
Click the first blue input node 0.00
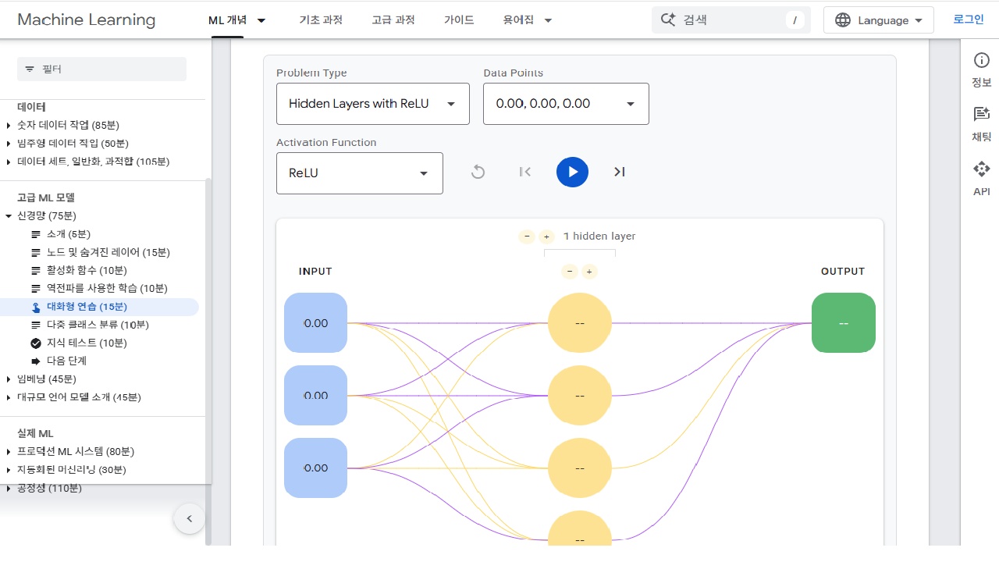point(315,323)
